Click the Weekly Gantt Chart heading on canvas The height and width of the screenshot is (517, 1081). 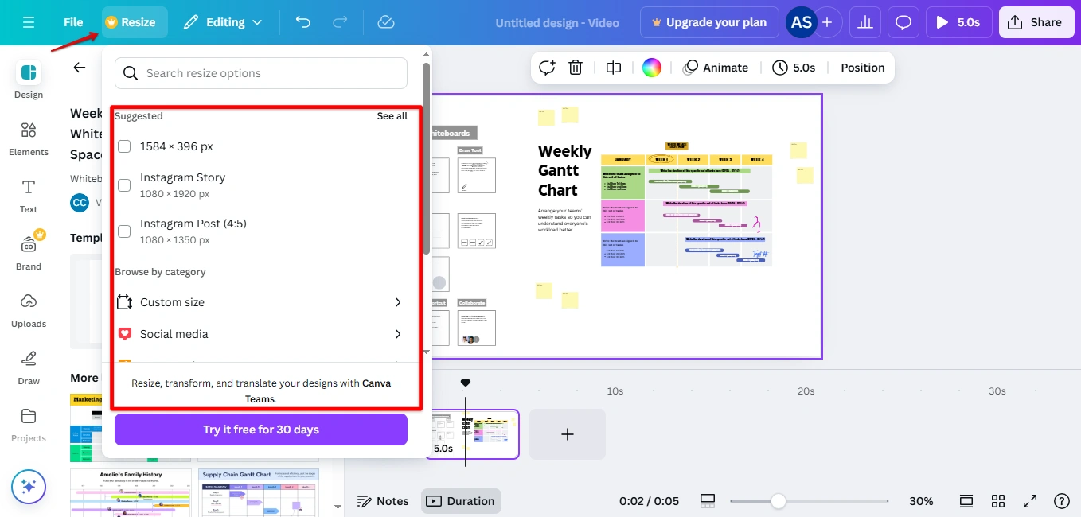tap(564, 170)
